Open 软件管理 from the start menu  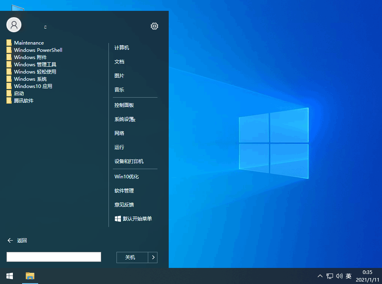tap(124, 191)
